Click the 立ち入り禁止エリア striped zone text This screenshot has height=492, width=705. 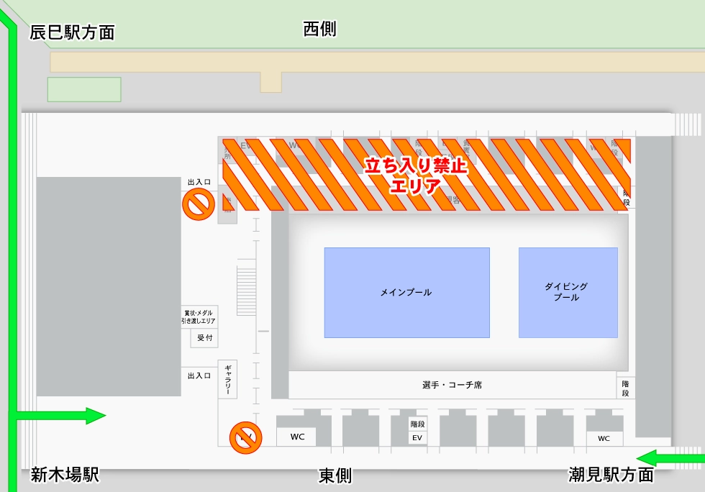point(415,175)
